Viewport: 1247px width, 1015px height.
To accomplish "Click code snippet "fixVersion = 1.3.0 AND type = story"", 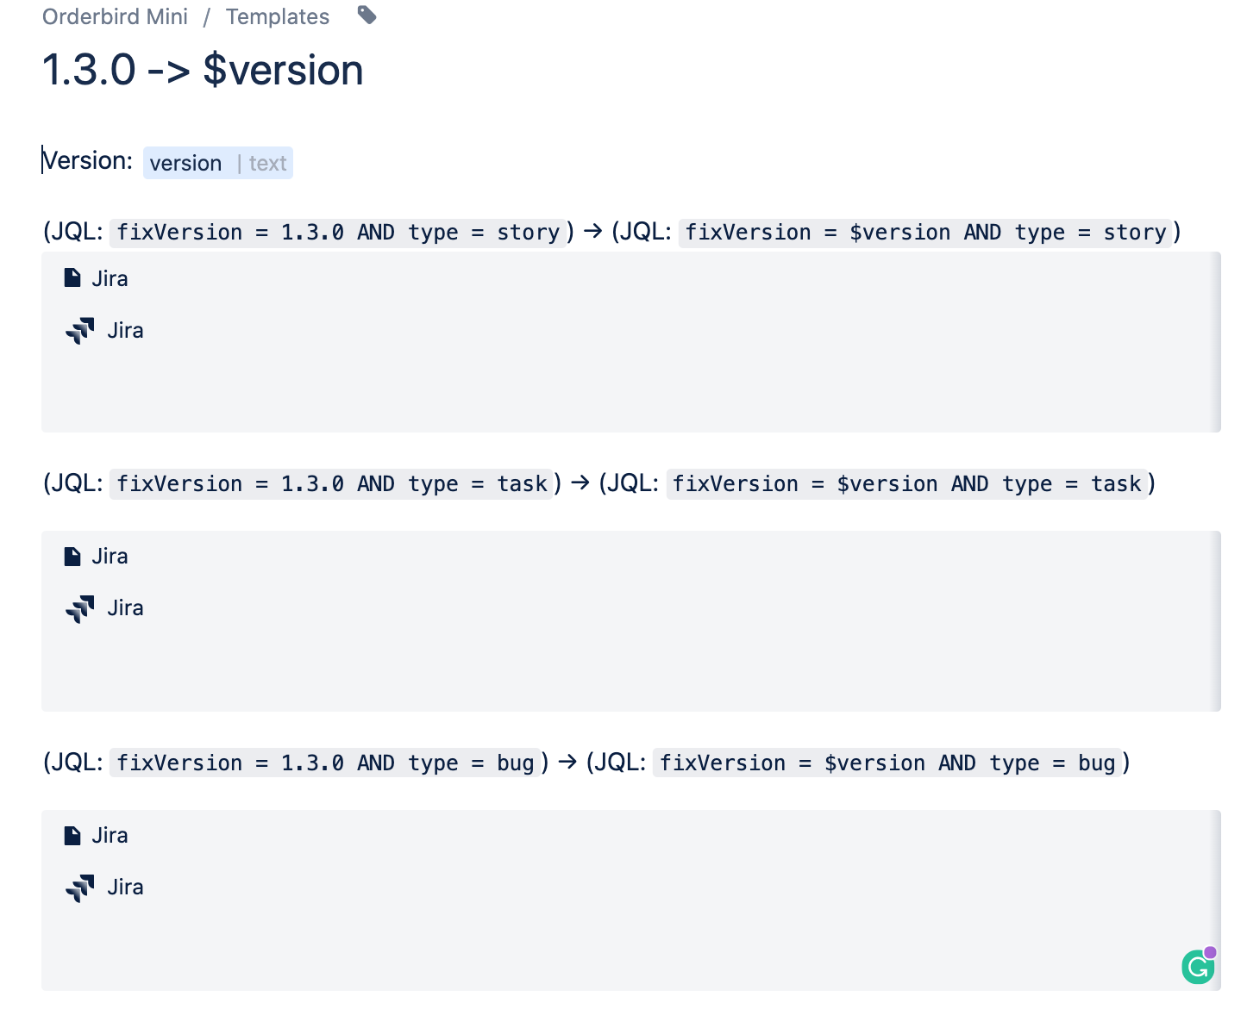I will tap(339, 233).
